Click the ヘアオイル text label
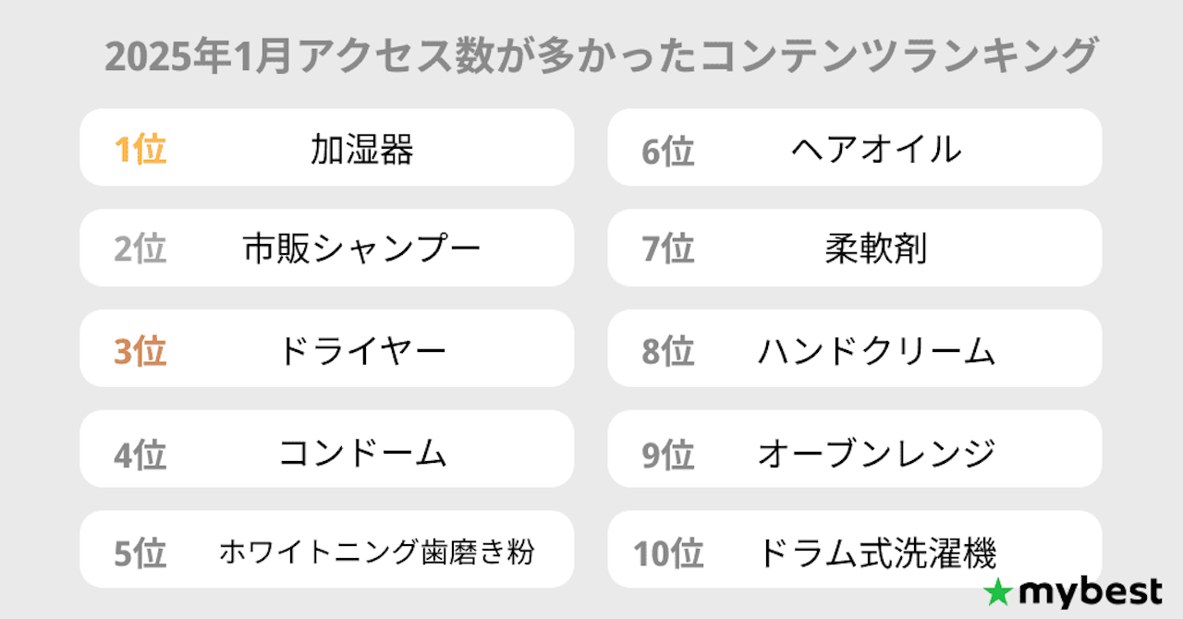Screen dimensions: 1183x619 tap(877, 149)
